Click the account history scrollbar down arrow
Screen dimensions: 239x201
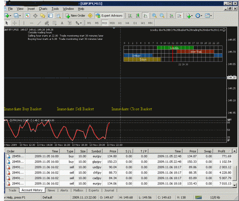click(234, 185)
